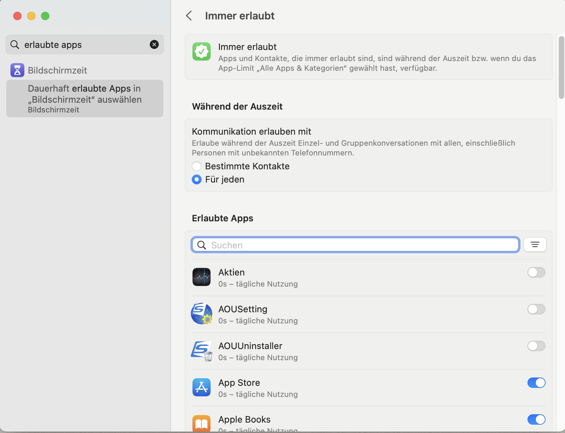The image size is (565, 433).
Task: Click the green Immer erlaubt checkmark icon
Action: tap(202, 51)
